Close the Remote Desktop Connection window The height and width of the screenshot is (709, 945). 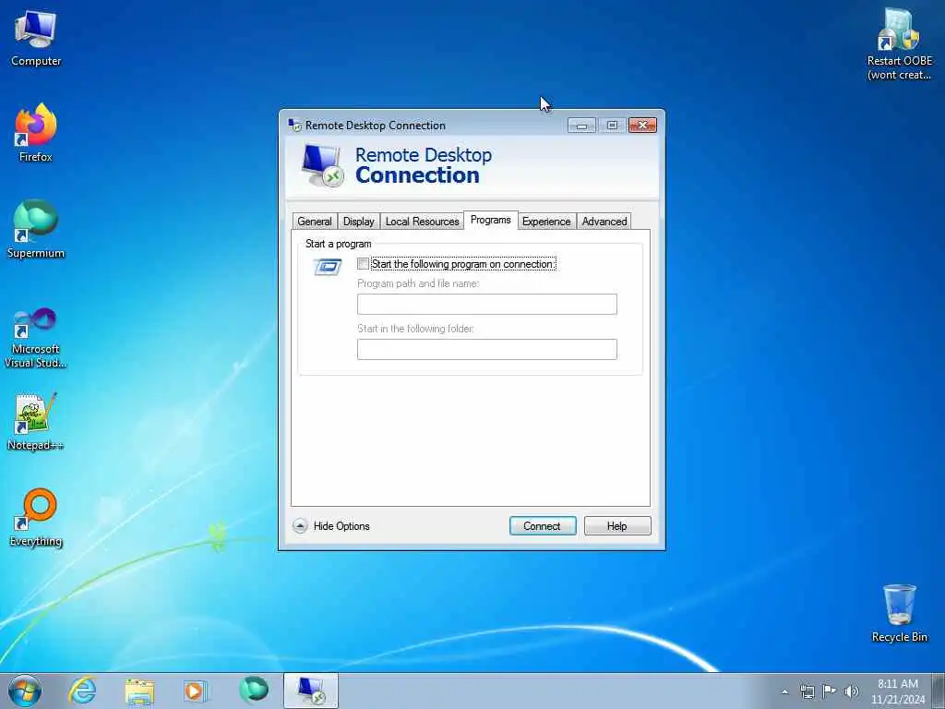[x=642, y=126]
